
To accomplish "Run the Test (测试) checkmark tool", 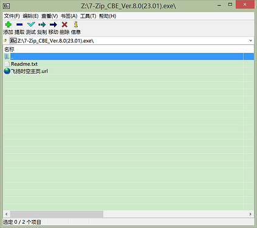I will (31, 24).
